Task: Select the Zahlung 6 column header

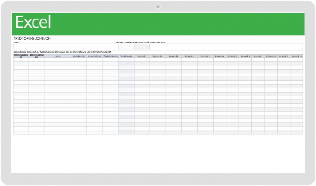Action: point(219,56)
